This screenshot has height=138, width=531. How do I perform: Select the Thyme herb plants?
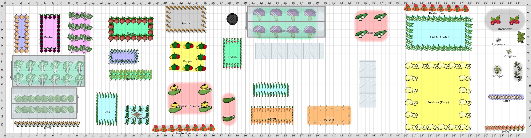518,71
